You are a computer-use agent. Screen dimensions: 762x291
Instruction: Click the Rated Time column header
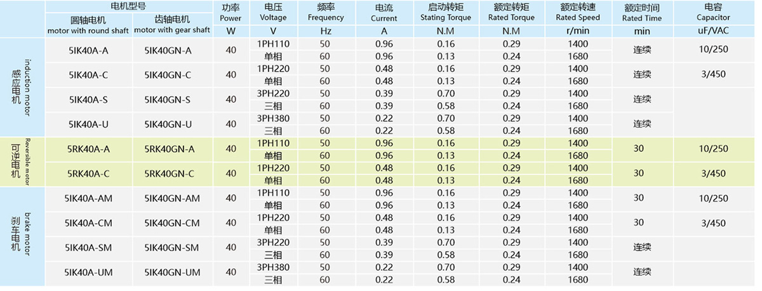click(x=641, y=13)
